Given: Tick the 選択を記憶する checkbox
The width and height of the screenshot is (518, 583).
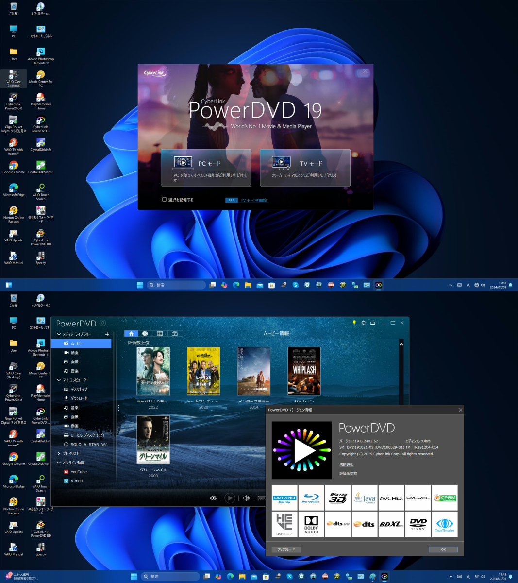Looking at the screenshot, I should click(164, 200).
